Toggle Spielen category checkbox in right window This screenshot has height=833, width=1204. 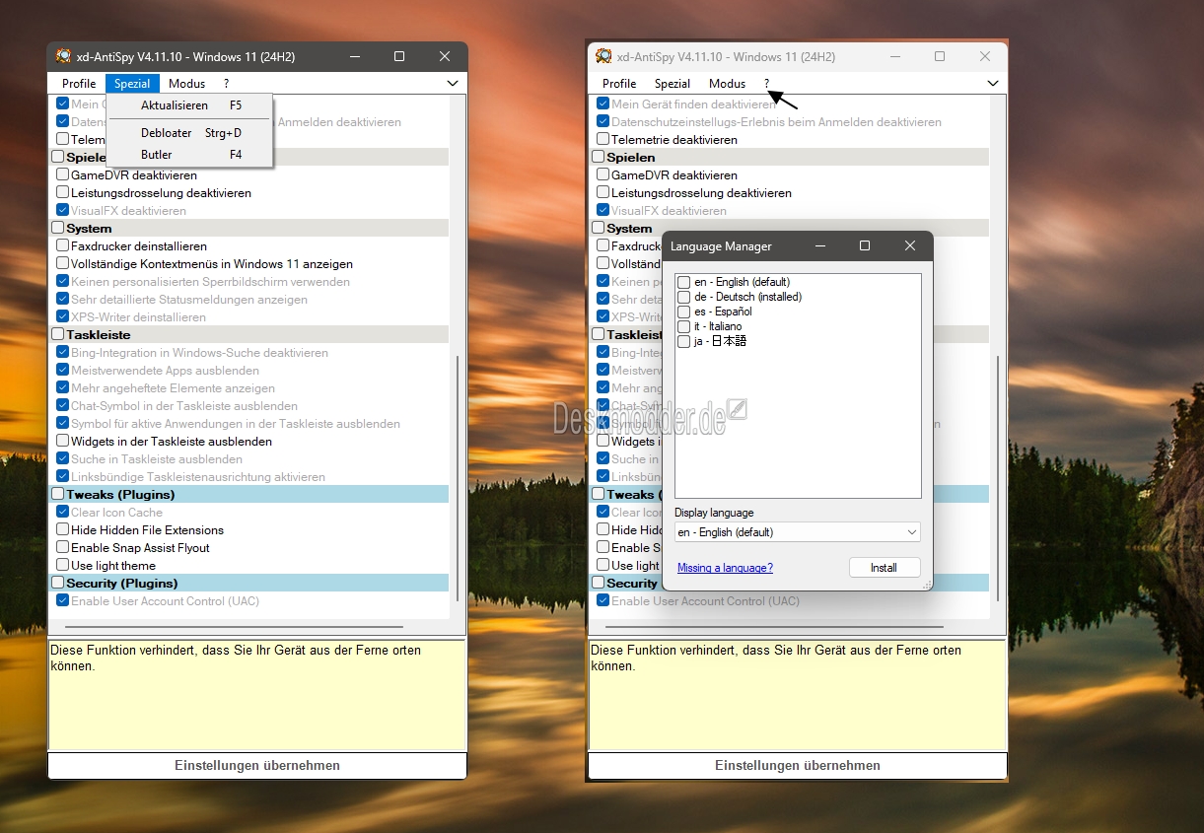[x=599, y=158]
